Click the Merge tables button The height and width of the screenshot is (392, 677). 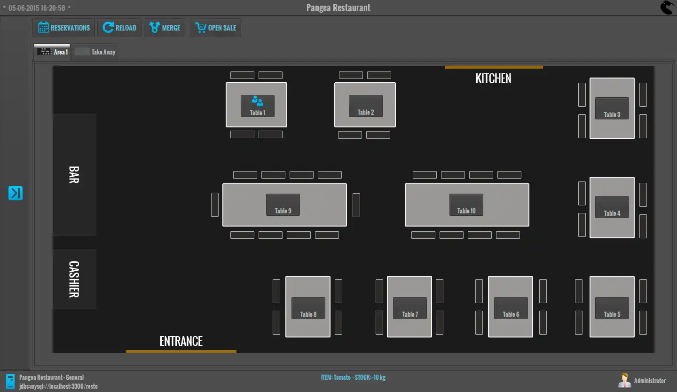[165, 28]
